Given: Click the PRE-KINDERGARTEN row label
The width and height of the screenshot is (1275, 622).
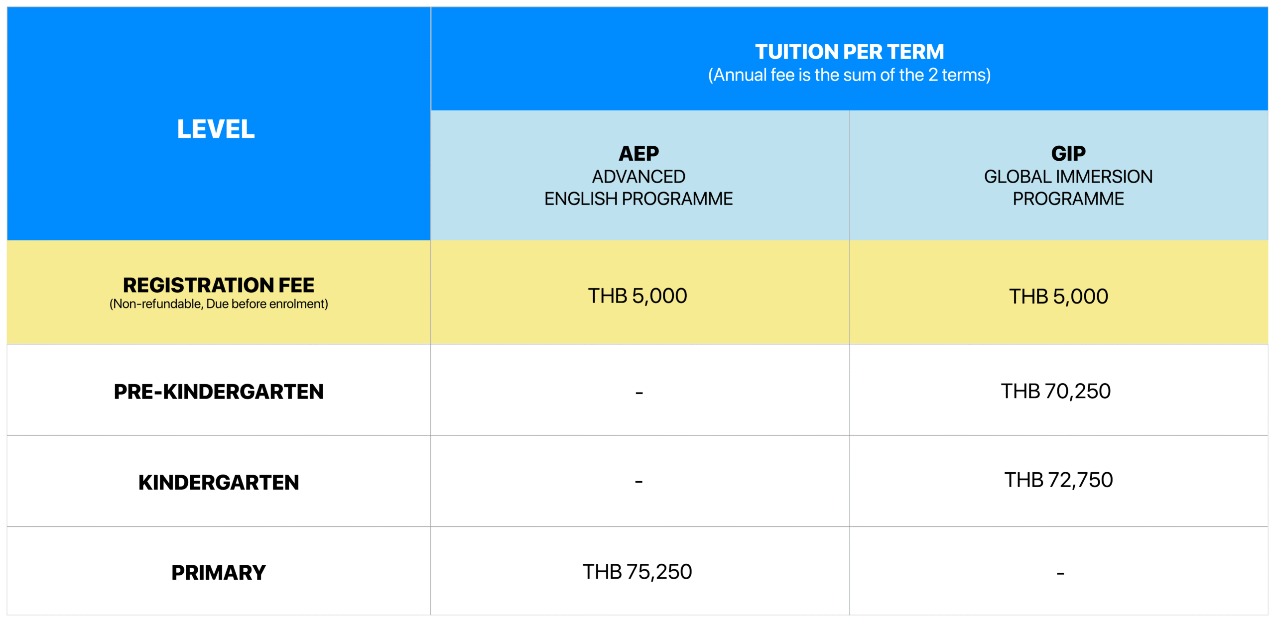Looking at the screenshot, I should pyautogui.click(x=219, y=392).
